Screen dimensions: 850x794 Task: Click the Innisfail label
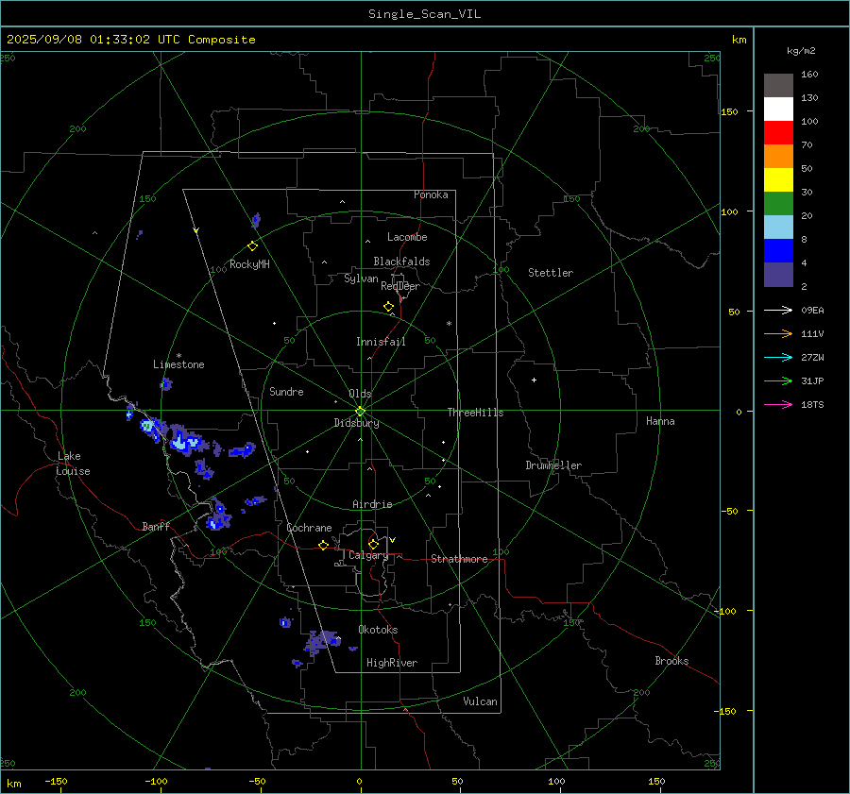coord(381,342)
